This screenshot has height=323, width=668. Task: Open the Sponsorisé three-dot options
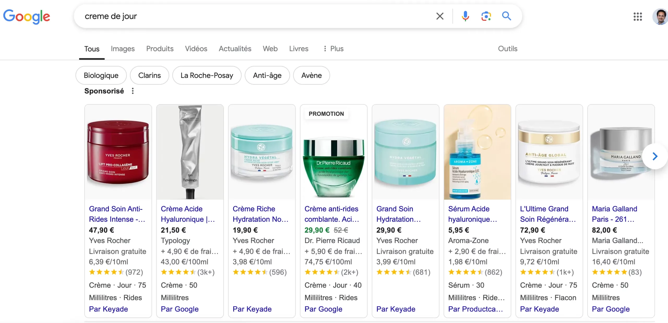click(x=133, y=91)
